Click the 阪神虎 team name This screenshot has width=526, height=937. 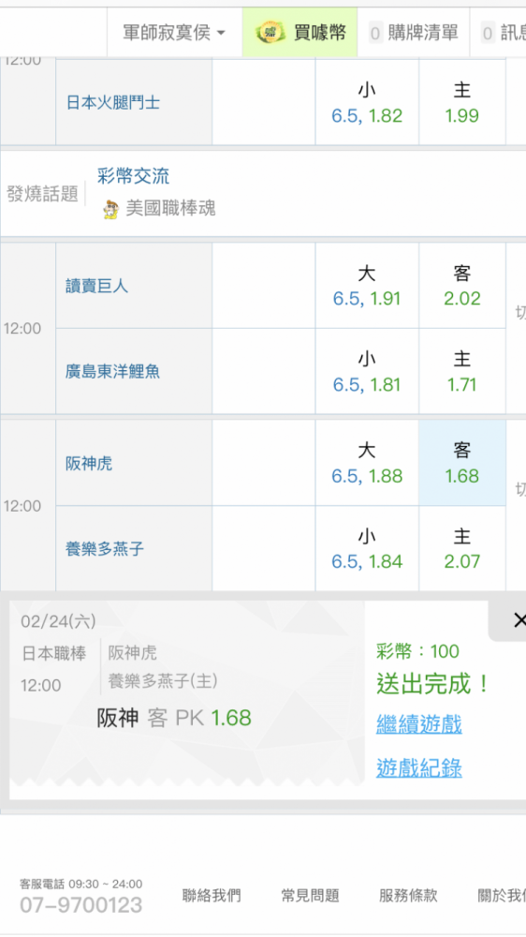coord(89,463)
